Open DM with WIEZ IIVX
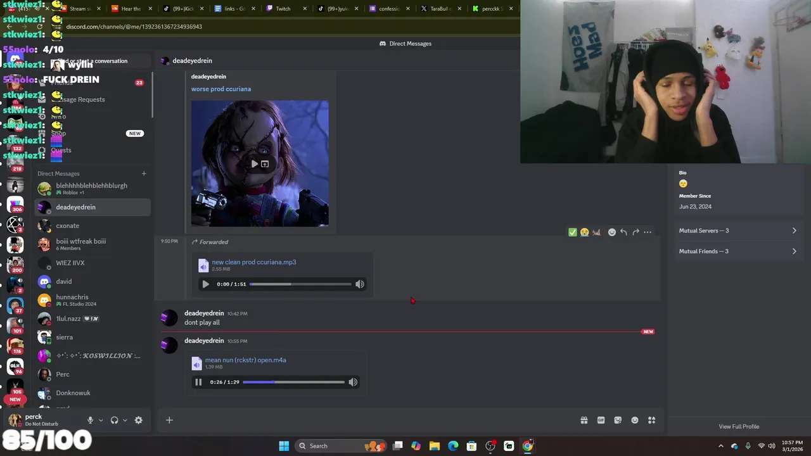 [x=93, y=263]
